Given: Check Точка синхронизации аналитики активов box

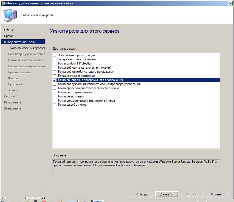Looking at the screenshot, I should (x=55, y=101).
